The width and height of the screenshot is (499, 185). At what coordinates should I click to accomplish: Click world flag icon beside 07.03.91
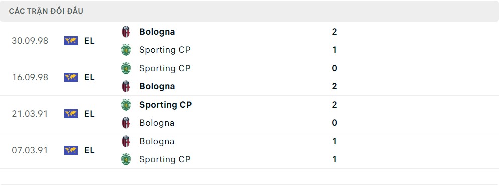71,150
